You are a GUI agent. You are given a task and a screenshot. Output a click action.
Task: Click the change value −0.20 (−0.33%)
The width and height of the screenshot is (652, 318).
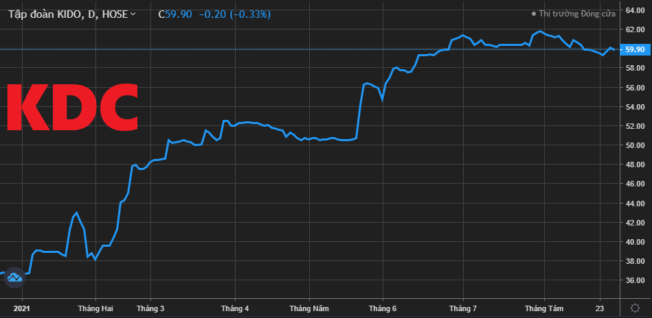point(235,14)
